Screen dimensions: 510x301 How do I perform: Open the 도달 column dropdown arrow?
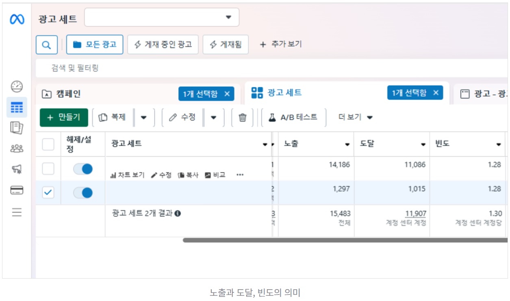(x=423, y=144)
